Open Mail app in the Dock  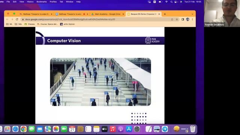pyautogui.click(x=40, y=129)
